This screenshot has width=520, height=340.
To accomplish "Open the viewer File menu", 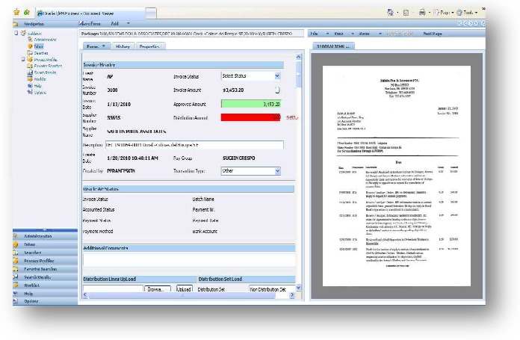I will pos(319,34).
